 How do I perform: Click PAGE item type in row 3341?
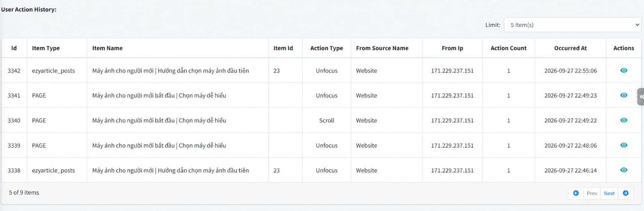(x=39, y=95)
